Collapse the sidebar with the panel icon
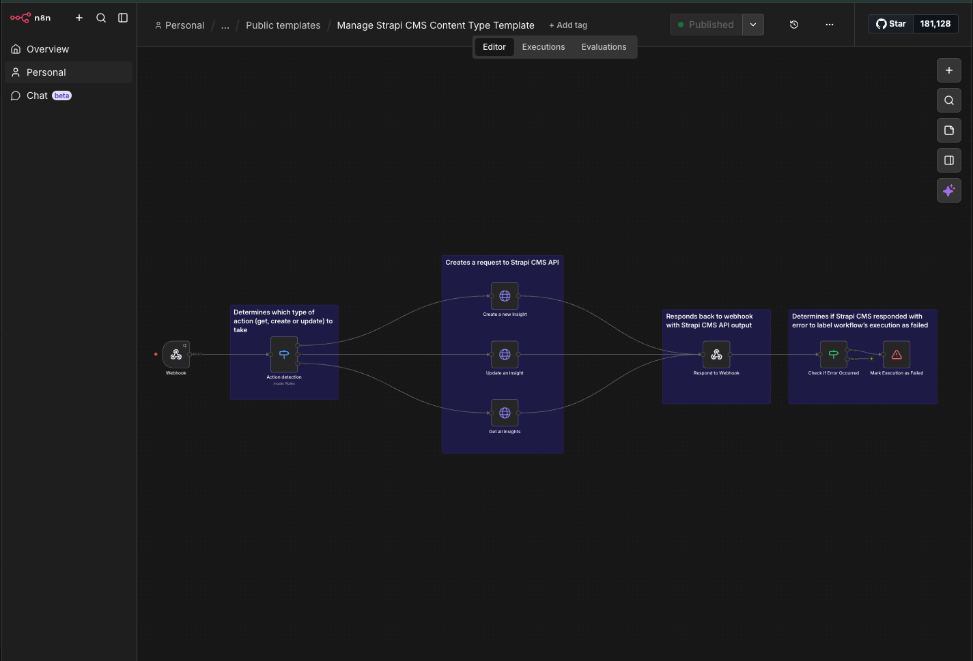Screen dimensions: 973x661 tap(123, 18)
